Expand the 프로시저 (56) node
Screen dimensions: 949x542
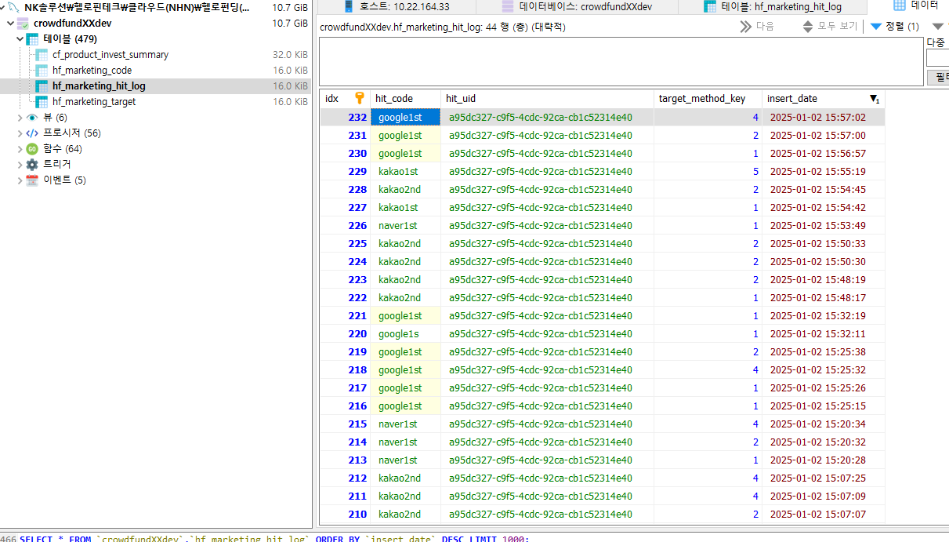[x=20, y=133]
